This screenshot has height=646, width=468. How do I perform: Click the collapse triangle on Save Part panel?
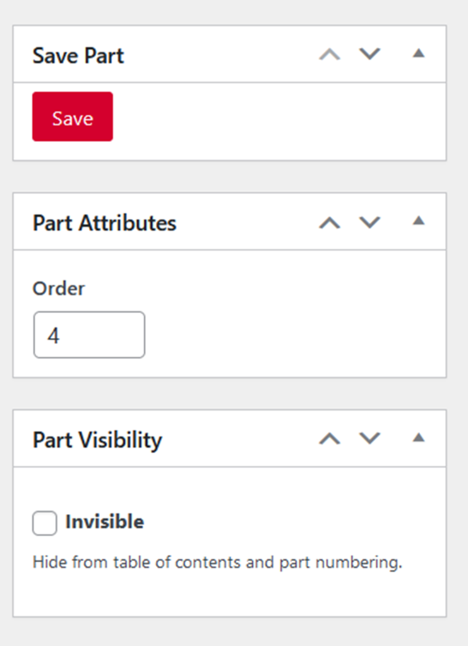(x=418, y=54)
